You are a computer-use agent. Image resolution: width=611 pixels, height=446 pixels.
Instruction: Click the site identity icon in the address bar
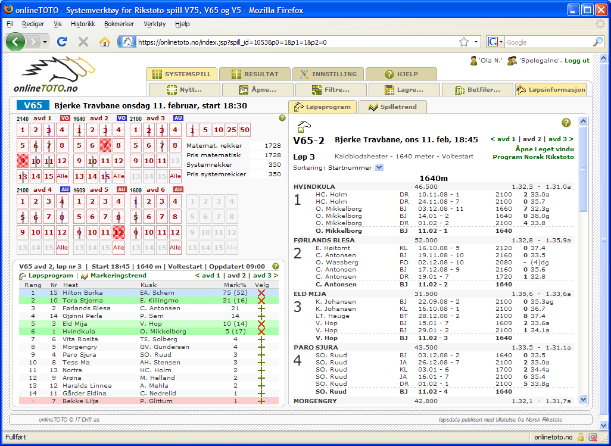coord(127,42)
